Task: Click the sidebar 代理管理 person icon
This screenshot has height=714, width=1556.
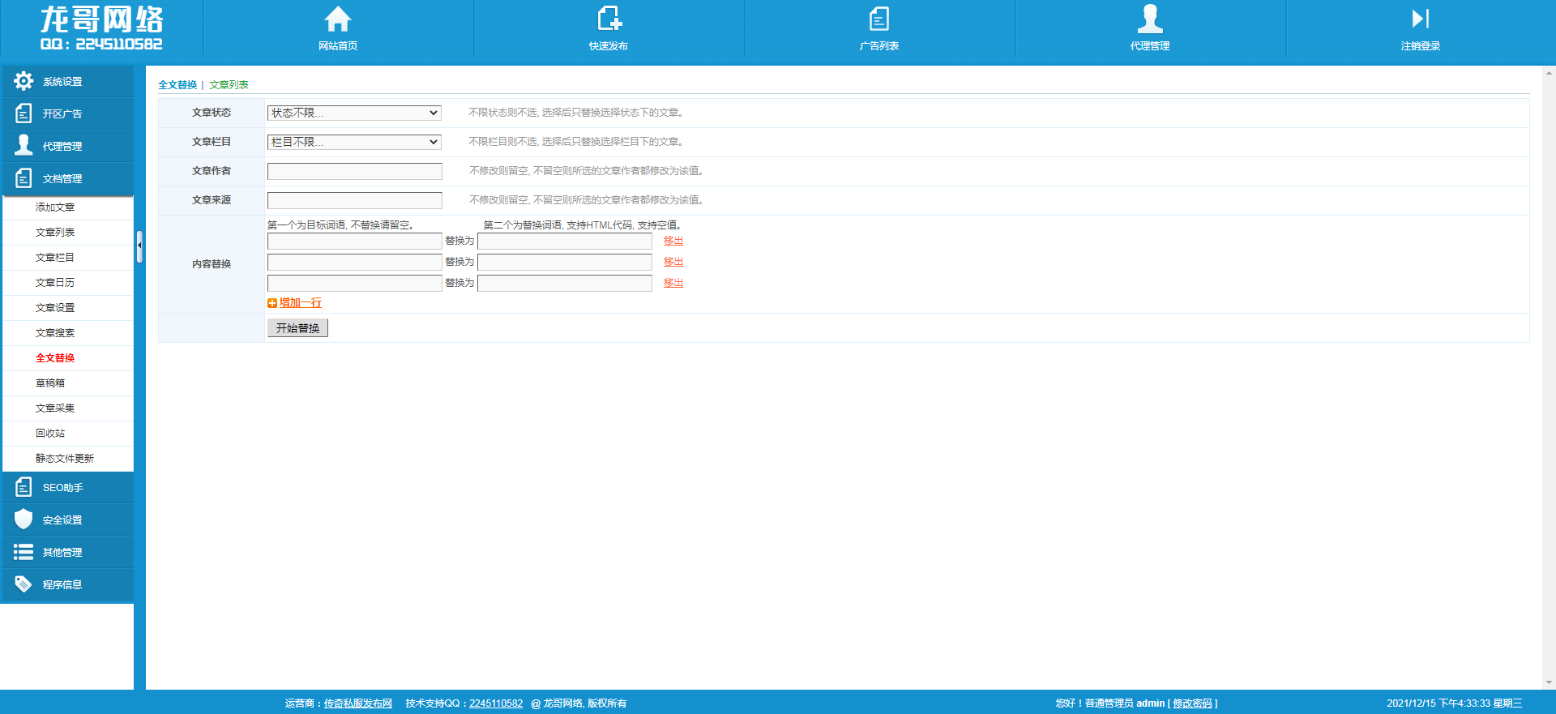Action: tap(24, 145)
